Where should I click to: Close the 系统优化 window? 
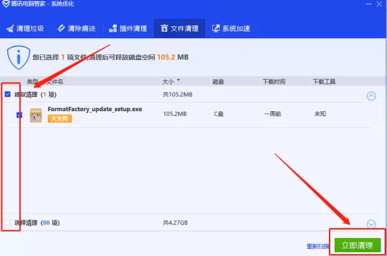(380, 4)
